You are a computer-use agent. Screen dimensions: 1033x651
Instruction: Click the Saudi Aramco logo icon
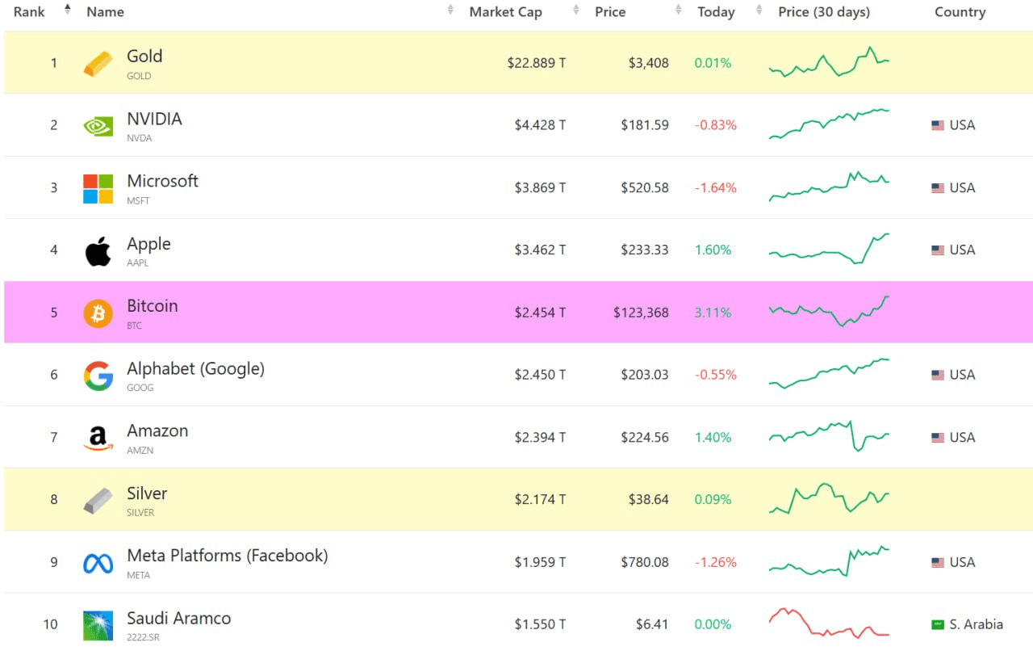tap(98, 626)
